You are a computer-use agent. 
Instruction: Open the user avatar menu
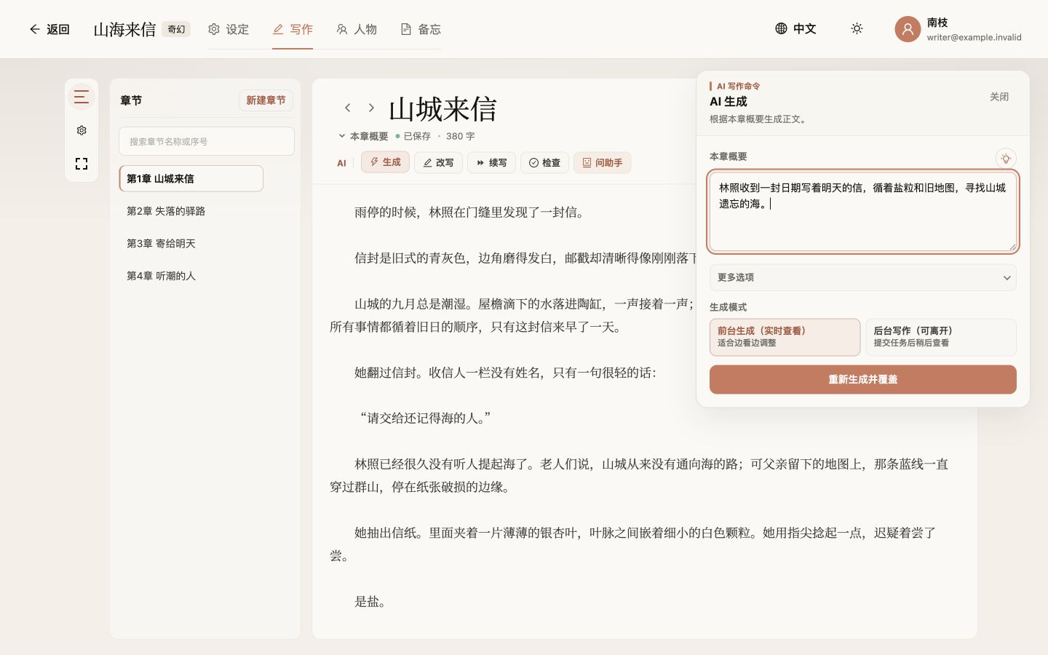[x=908, y=29]
